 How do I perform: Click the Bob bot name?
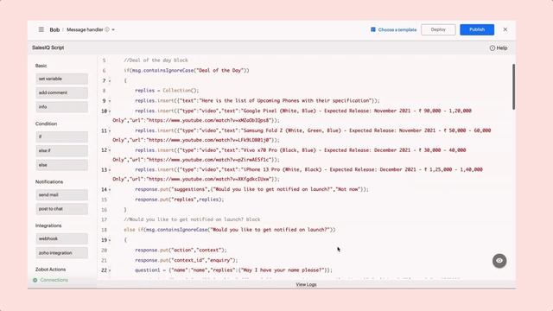54,29
